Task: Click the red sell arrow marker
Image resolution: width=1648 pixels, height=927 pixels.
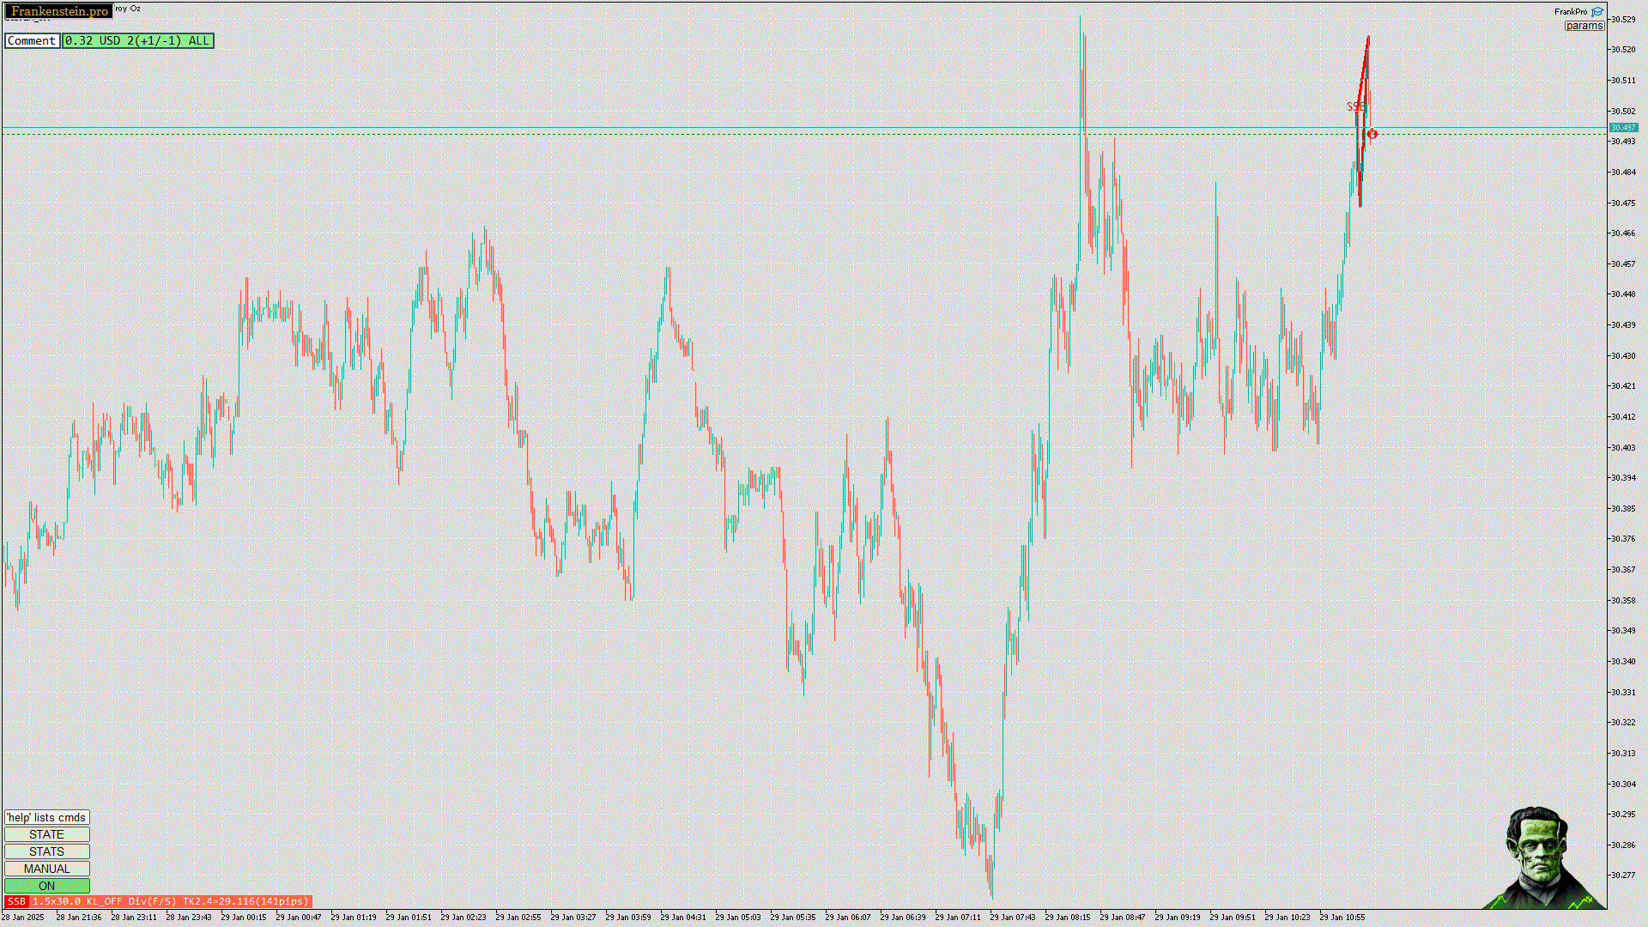Action: tap(1372, 134)
